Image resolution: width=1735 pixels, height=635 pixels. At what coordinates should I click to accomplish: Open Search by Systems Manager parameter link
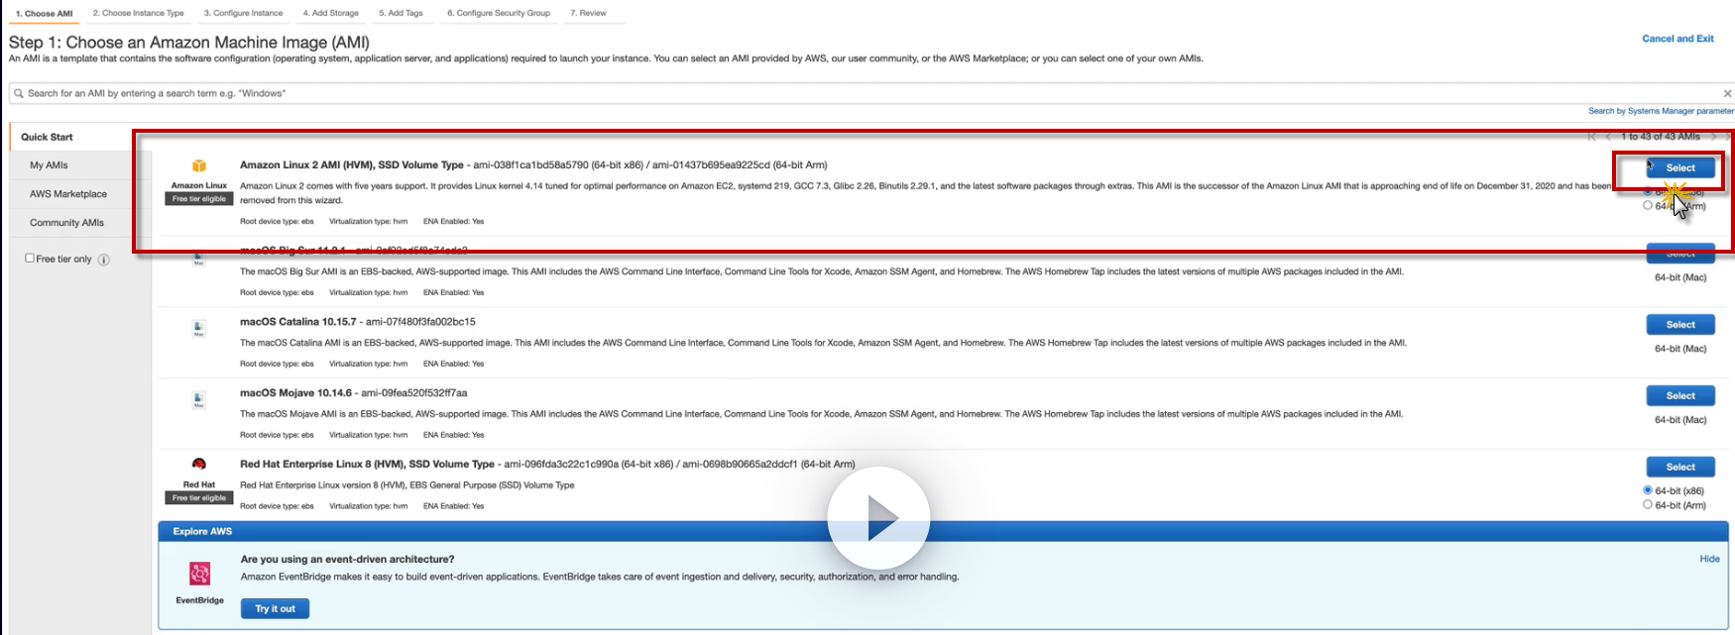click(x=1661, y=111)
